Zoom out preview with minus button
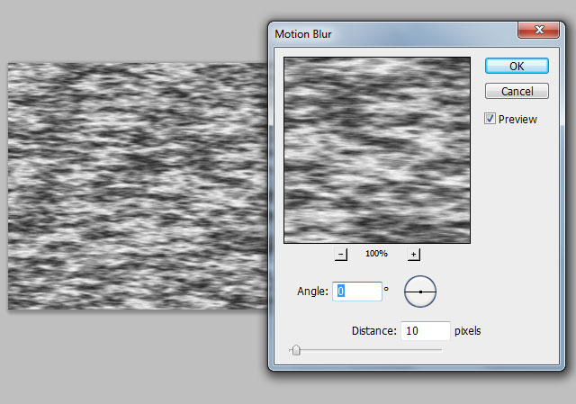Viewport: 576px width, 404px height. 341,254
